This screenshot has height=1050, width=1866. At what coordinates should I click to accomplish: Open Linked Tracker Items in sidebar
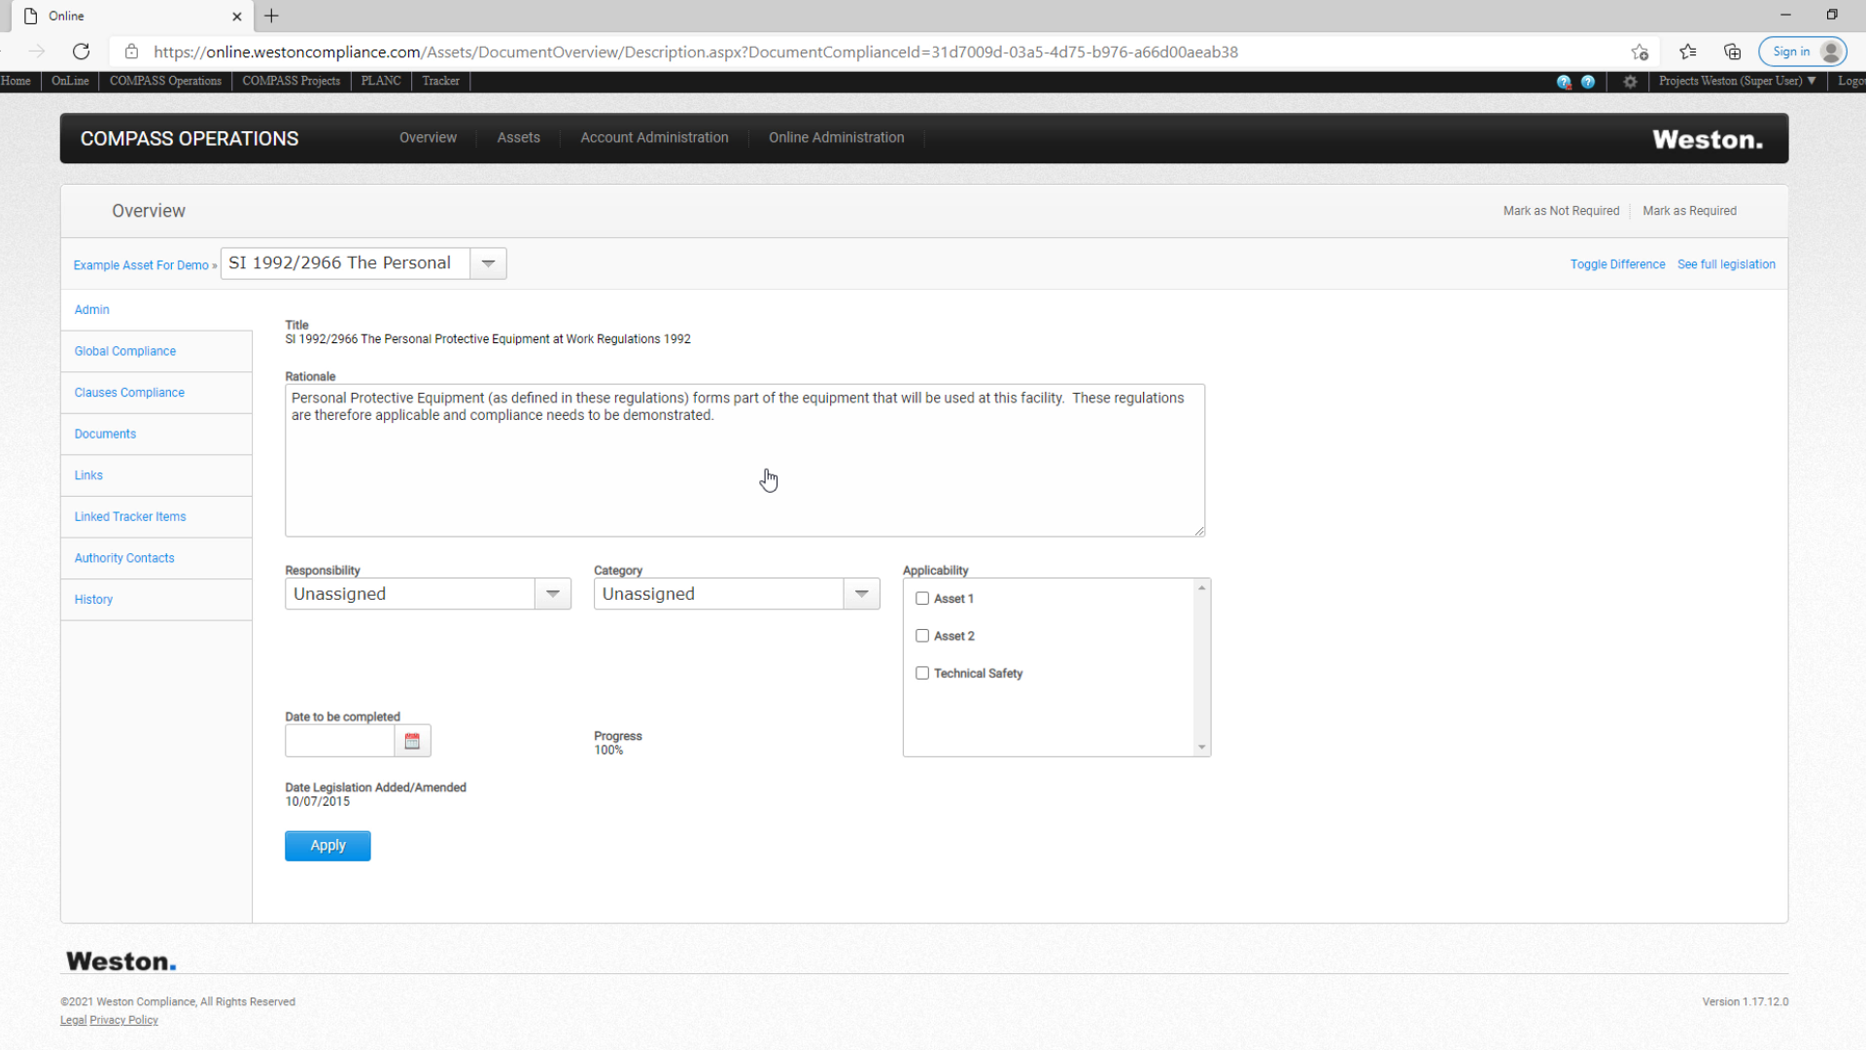tap(130, 517)
